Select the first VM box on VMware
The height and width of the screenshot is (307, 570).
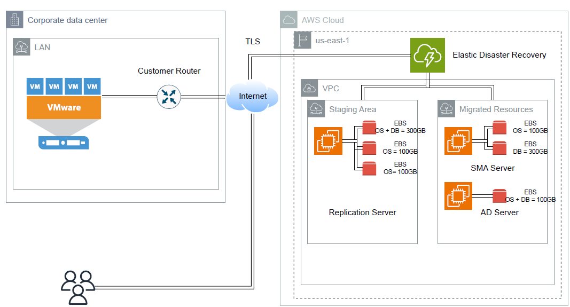click(x=35, y=86)
